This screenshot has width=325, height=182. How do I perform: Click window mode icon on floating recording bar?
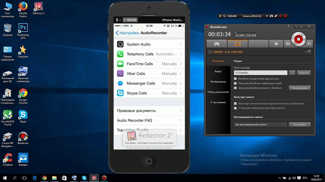[x=220, y=16]
